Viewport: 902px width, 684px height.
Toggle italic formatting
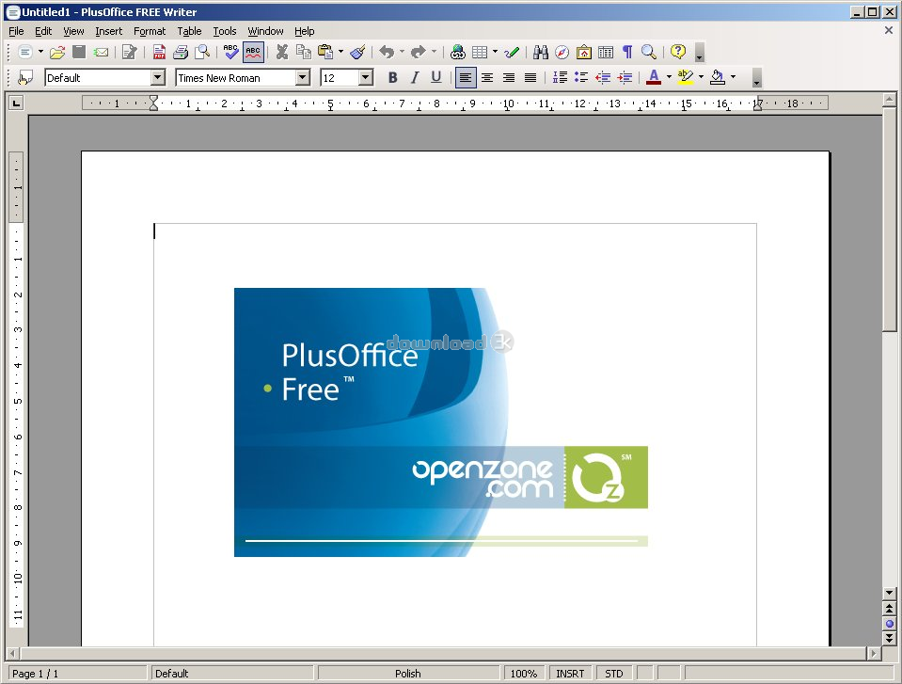pyautogui.click(x=414, y=78)
